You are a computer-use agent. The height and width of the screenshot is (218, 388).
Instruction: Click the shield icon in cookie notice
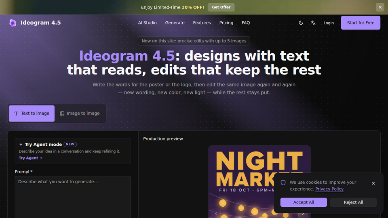(x=283, y=182)
